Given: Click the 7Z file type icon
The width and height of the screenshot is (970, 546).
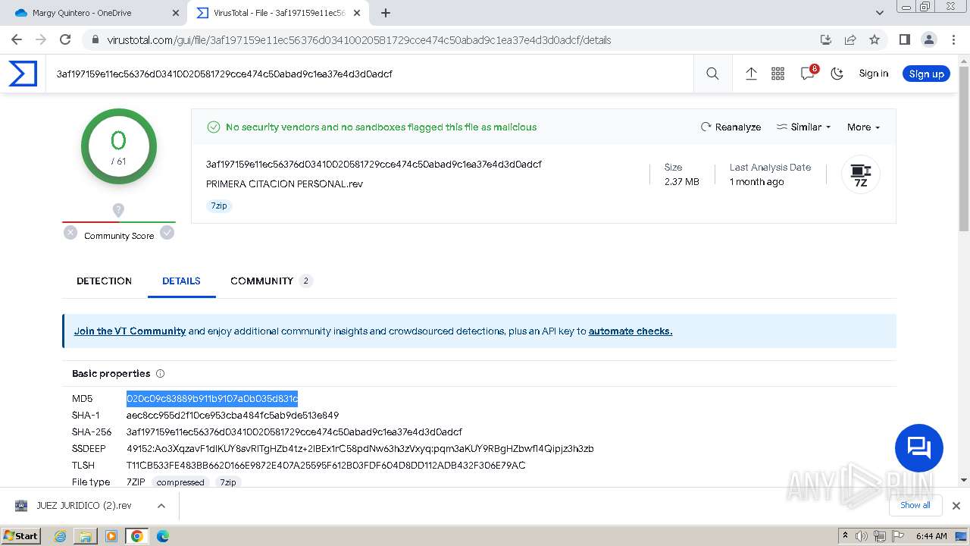Looking at the screenshot, I should (x=861, y=174).
